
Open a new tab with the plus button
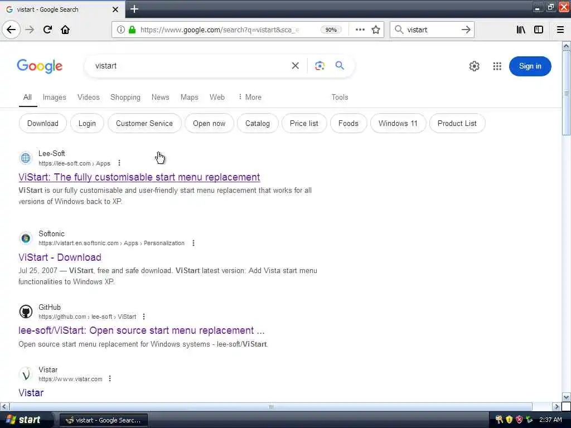(134, 9)
